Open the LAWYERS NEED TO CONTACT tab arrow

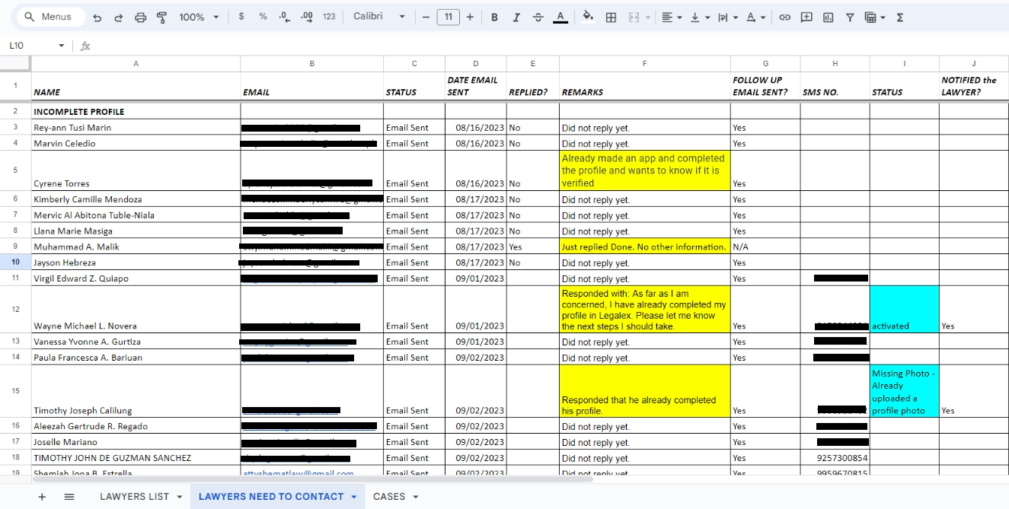pyautogui.click(x=354, y=498)
